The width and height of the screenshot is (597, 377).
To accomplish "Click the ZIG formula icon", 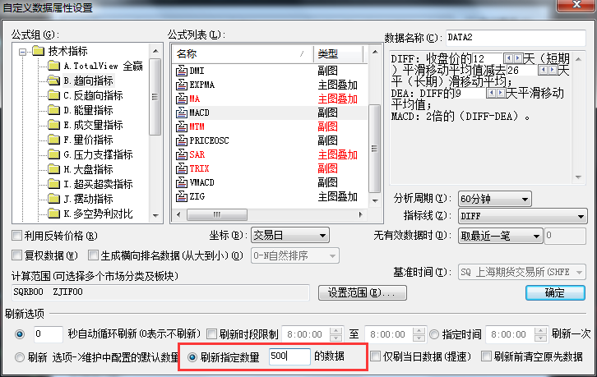I will coord(181,196).
